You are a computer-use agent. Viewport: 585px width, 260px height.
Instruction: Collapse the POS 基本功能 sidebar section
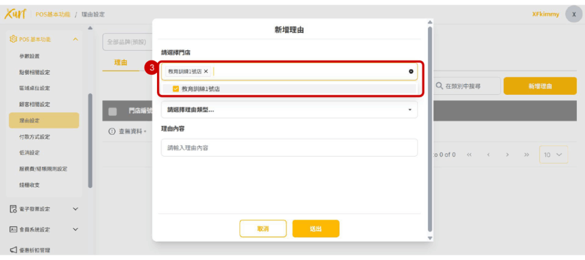coord(75,39)
